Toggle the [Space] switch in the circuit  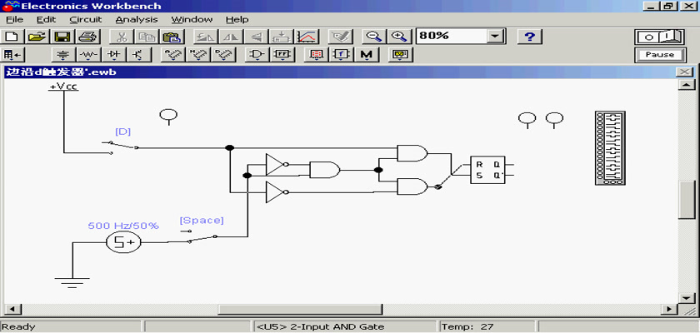coord(199,236)
